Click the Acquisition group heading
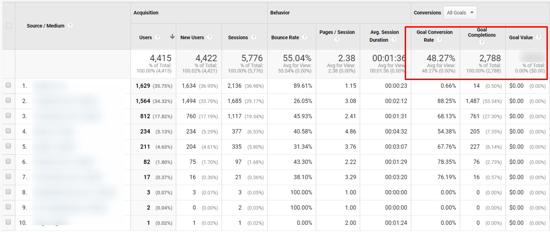The height and width of the screenshot is (232, 550). click(146, 13)
